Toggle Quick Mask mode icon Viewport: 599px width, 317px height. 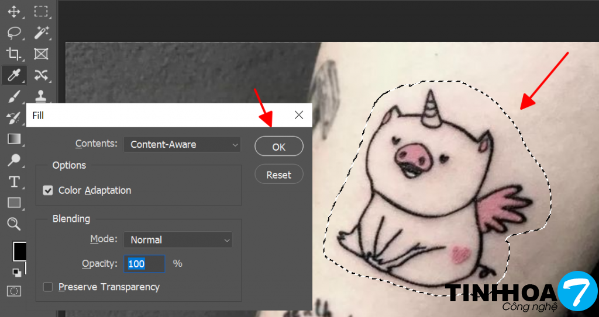[x=14, y=291]
